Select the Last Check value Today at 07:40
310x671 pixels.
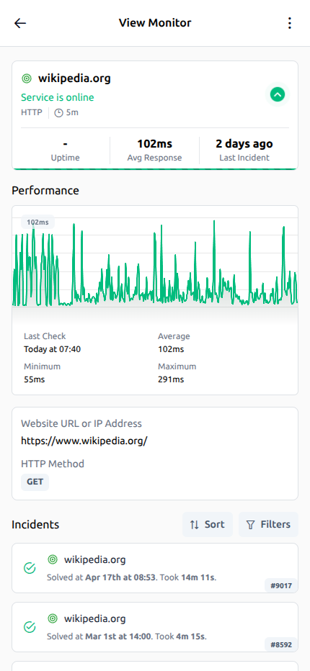(53, 349)
